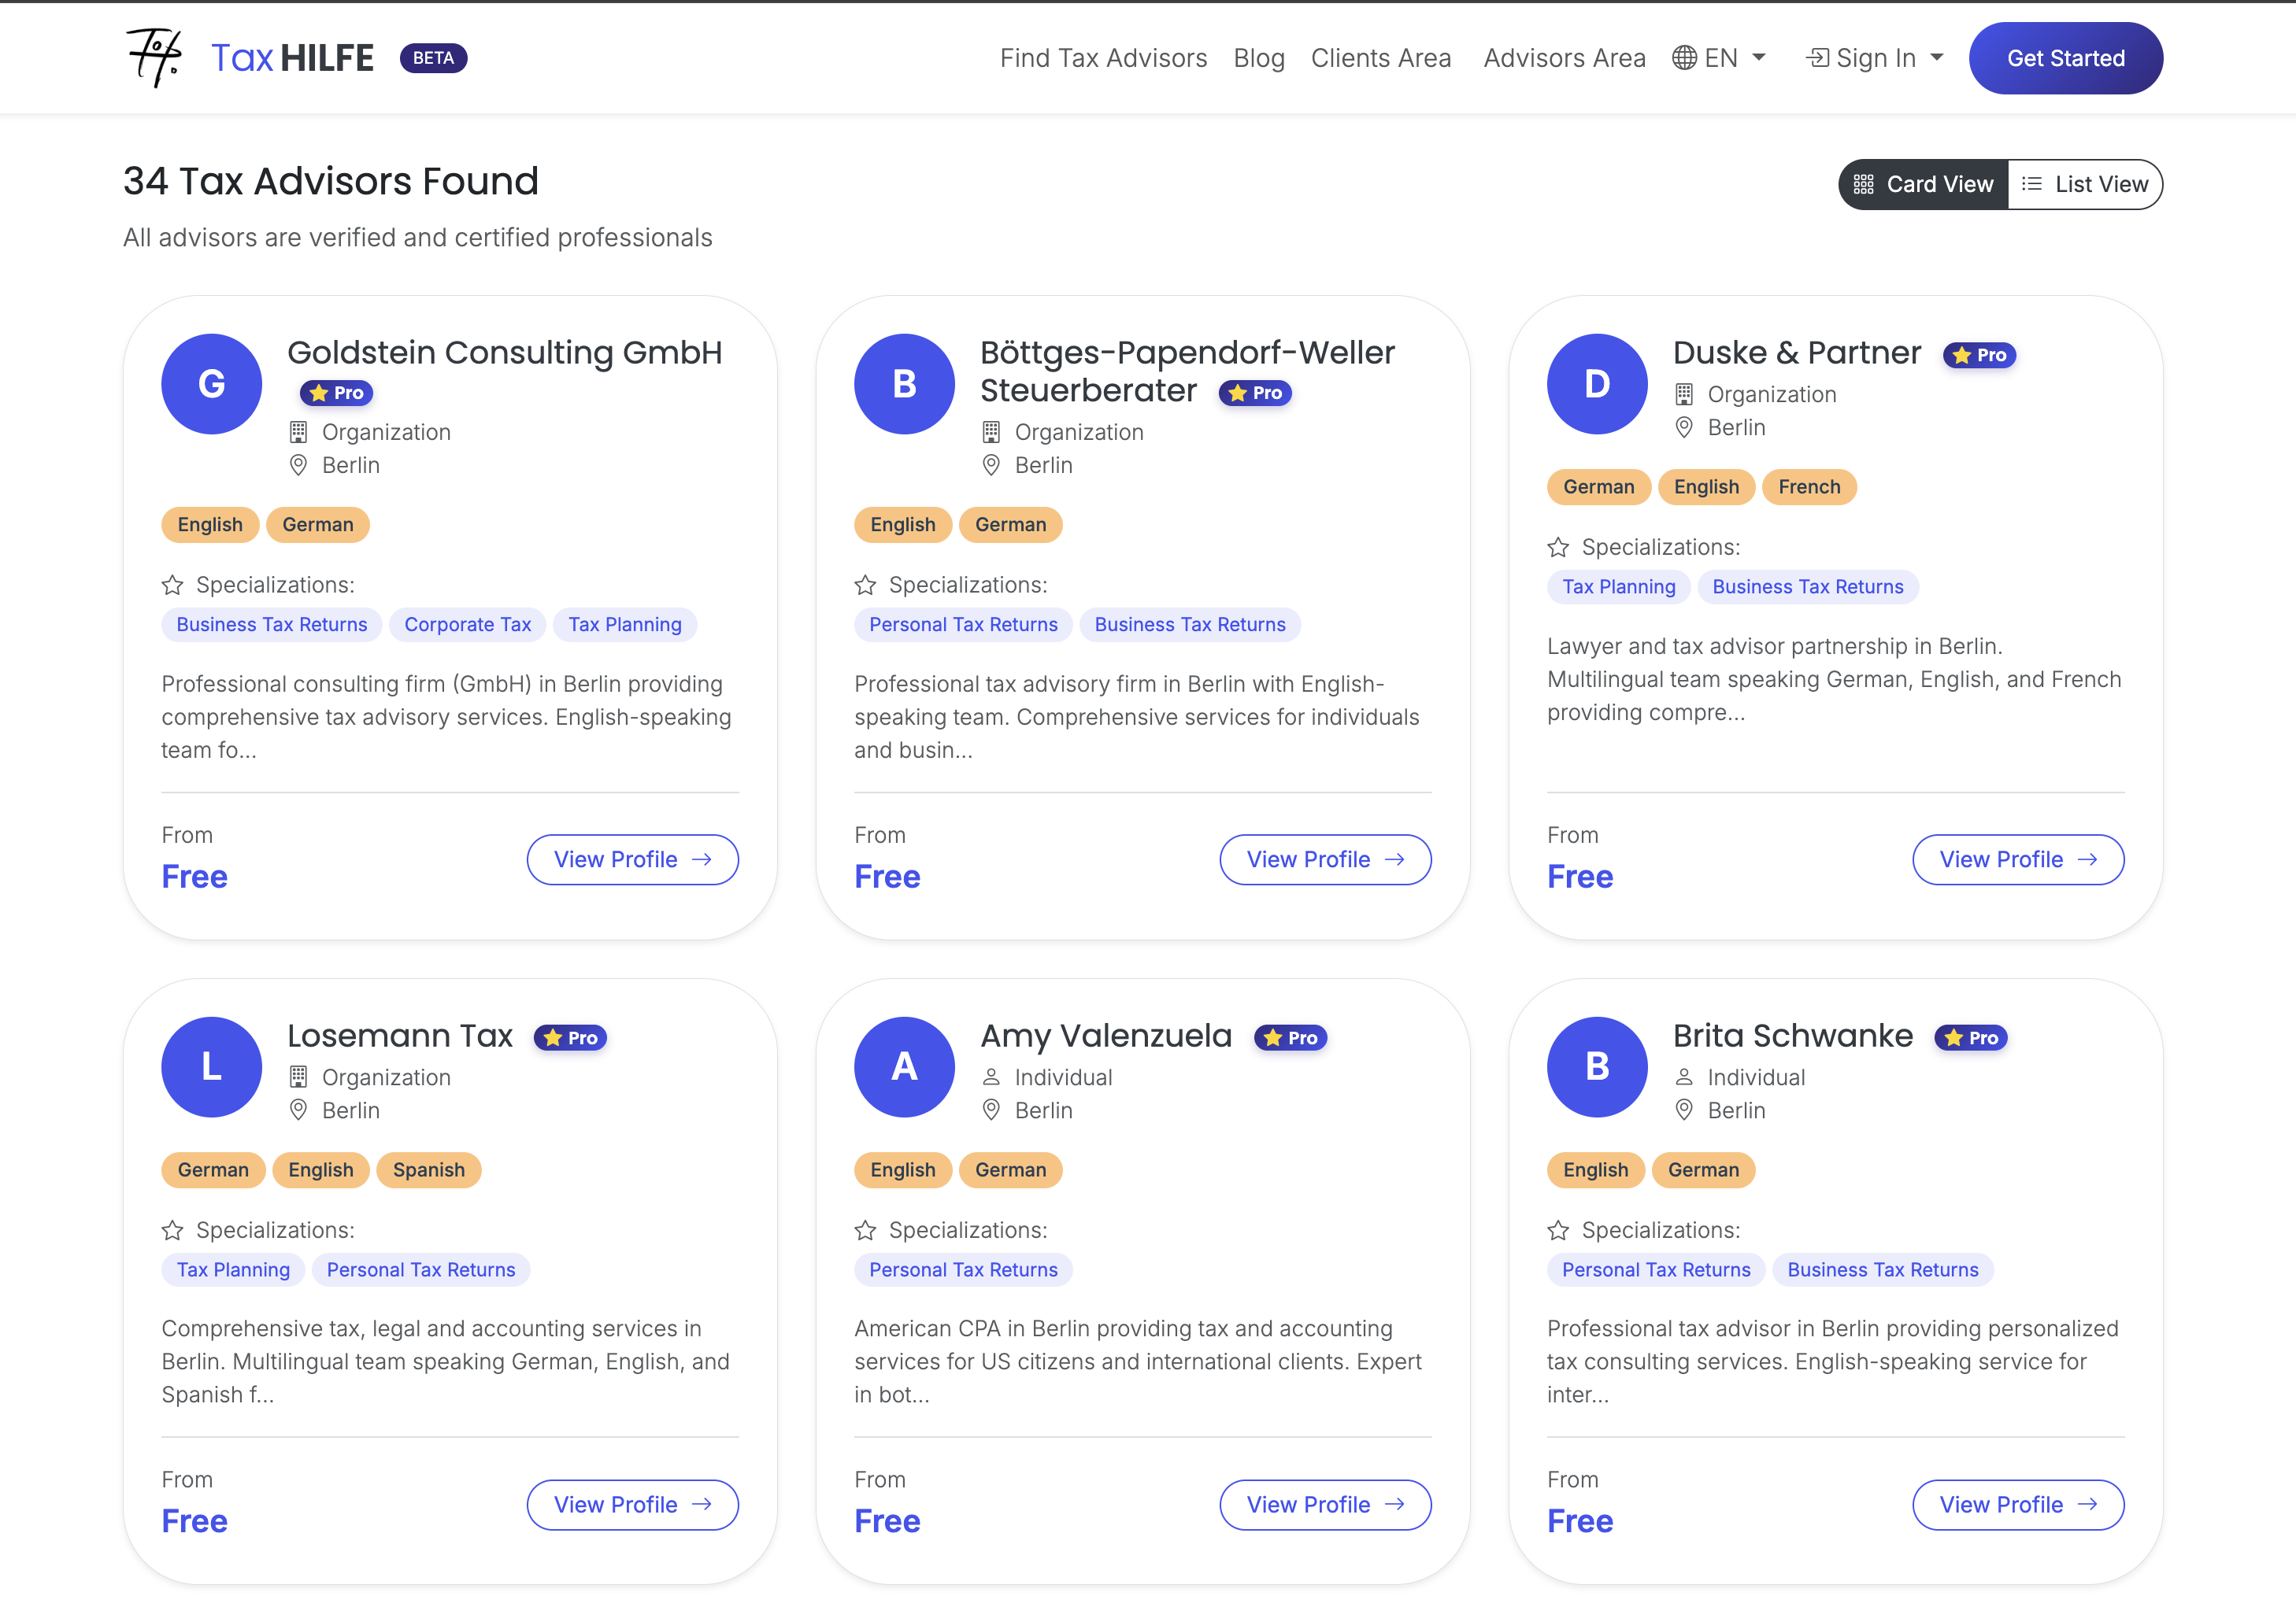Viewport: 2296px width, 1607px height.
Task: Go to the Blog menu item
Action: 1258,58
